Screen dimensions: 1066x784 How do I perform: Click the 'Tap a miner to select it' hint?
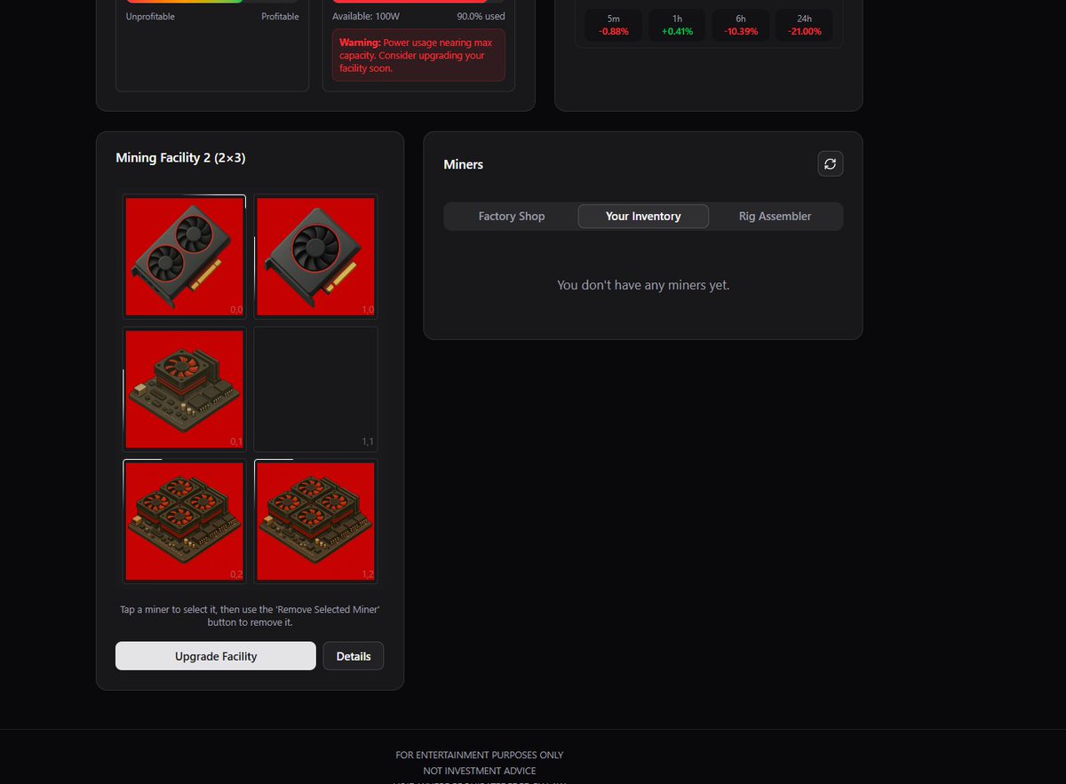pyautogui.click(x=250, y=616)
